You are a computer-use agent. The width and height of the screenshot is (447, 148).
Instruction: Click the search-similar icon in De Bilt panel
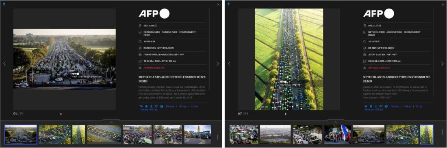click(x=381, y=106)
